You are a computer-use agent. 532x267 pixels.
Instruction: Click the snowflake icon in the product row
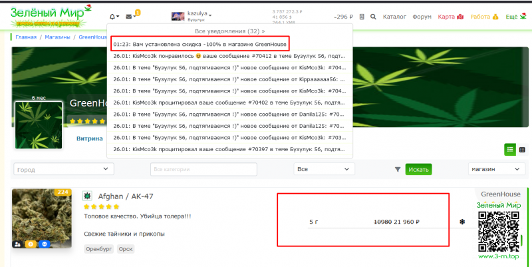click(x=462, y=222)
